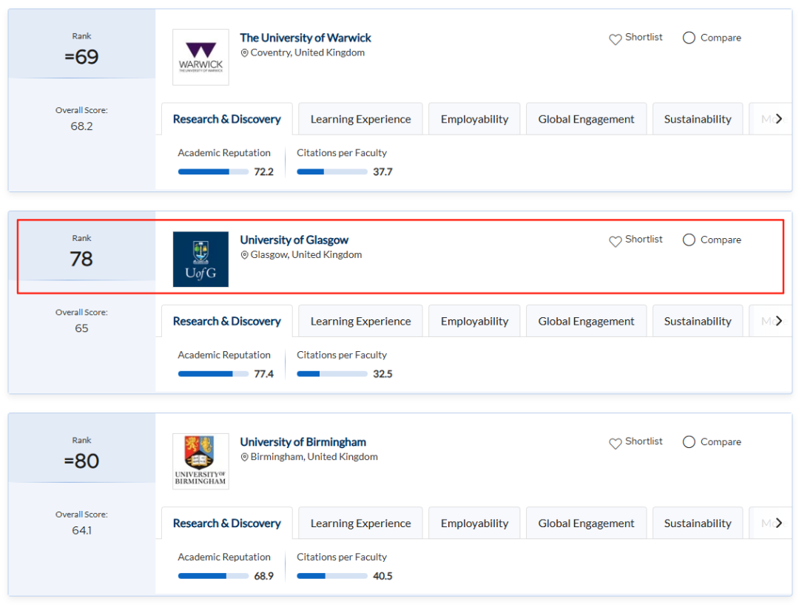Click the location pin beside Coventry, United Kingdom
Image resolution: width=799 pixels, height=607 pixels.
(245, 53)
